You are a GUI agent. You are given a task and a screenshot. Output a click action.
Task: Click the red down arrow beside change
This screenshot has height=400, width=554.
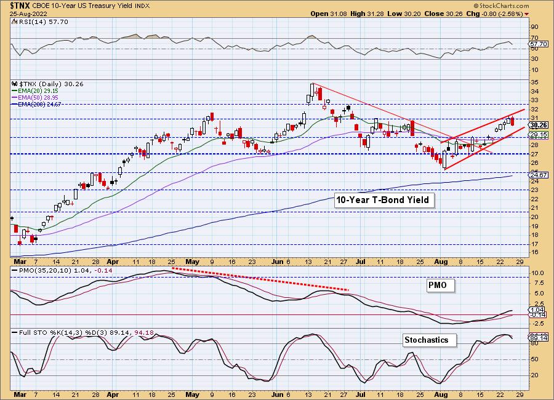[x=527, y=14]
